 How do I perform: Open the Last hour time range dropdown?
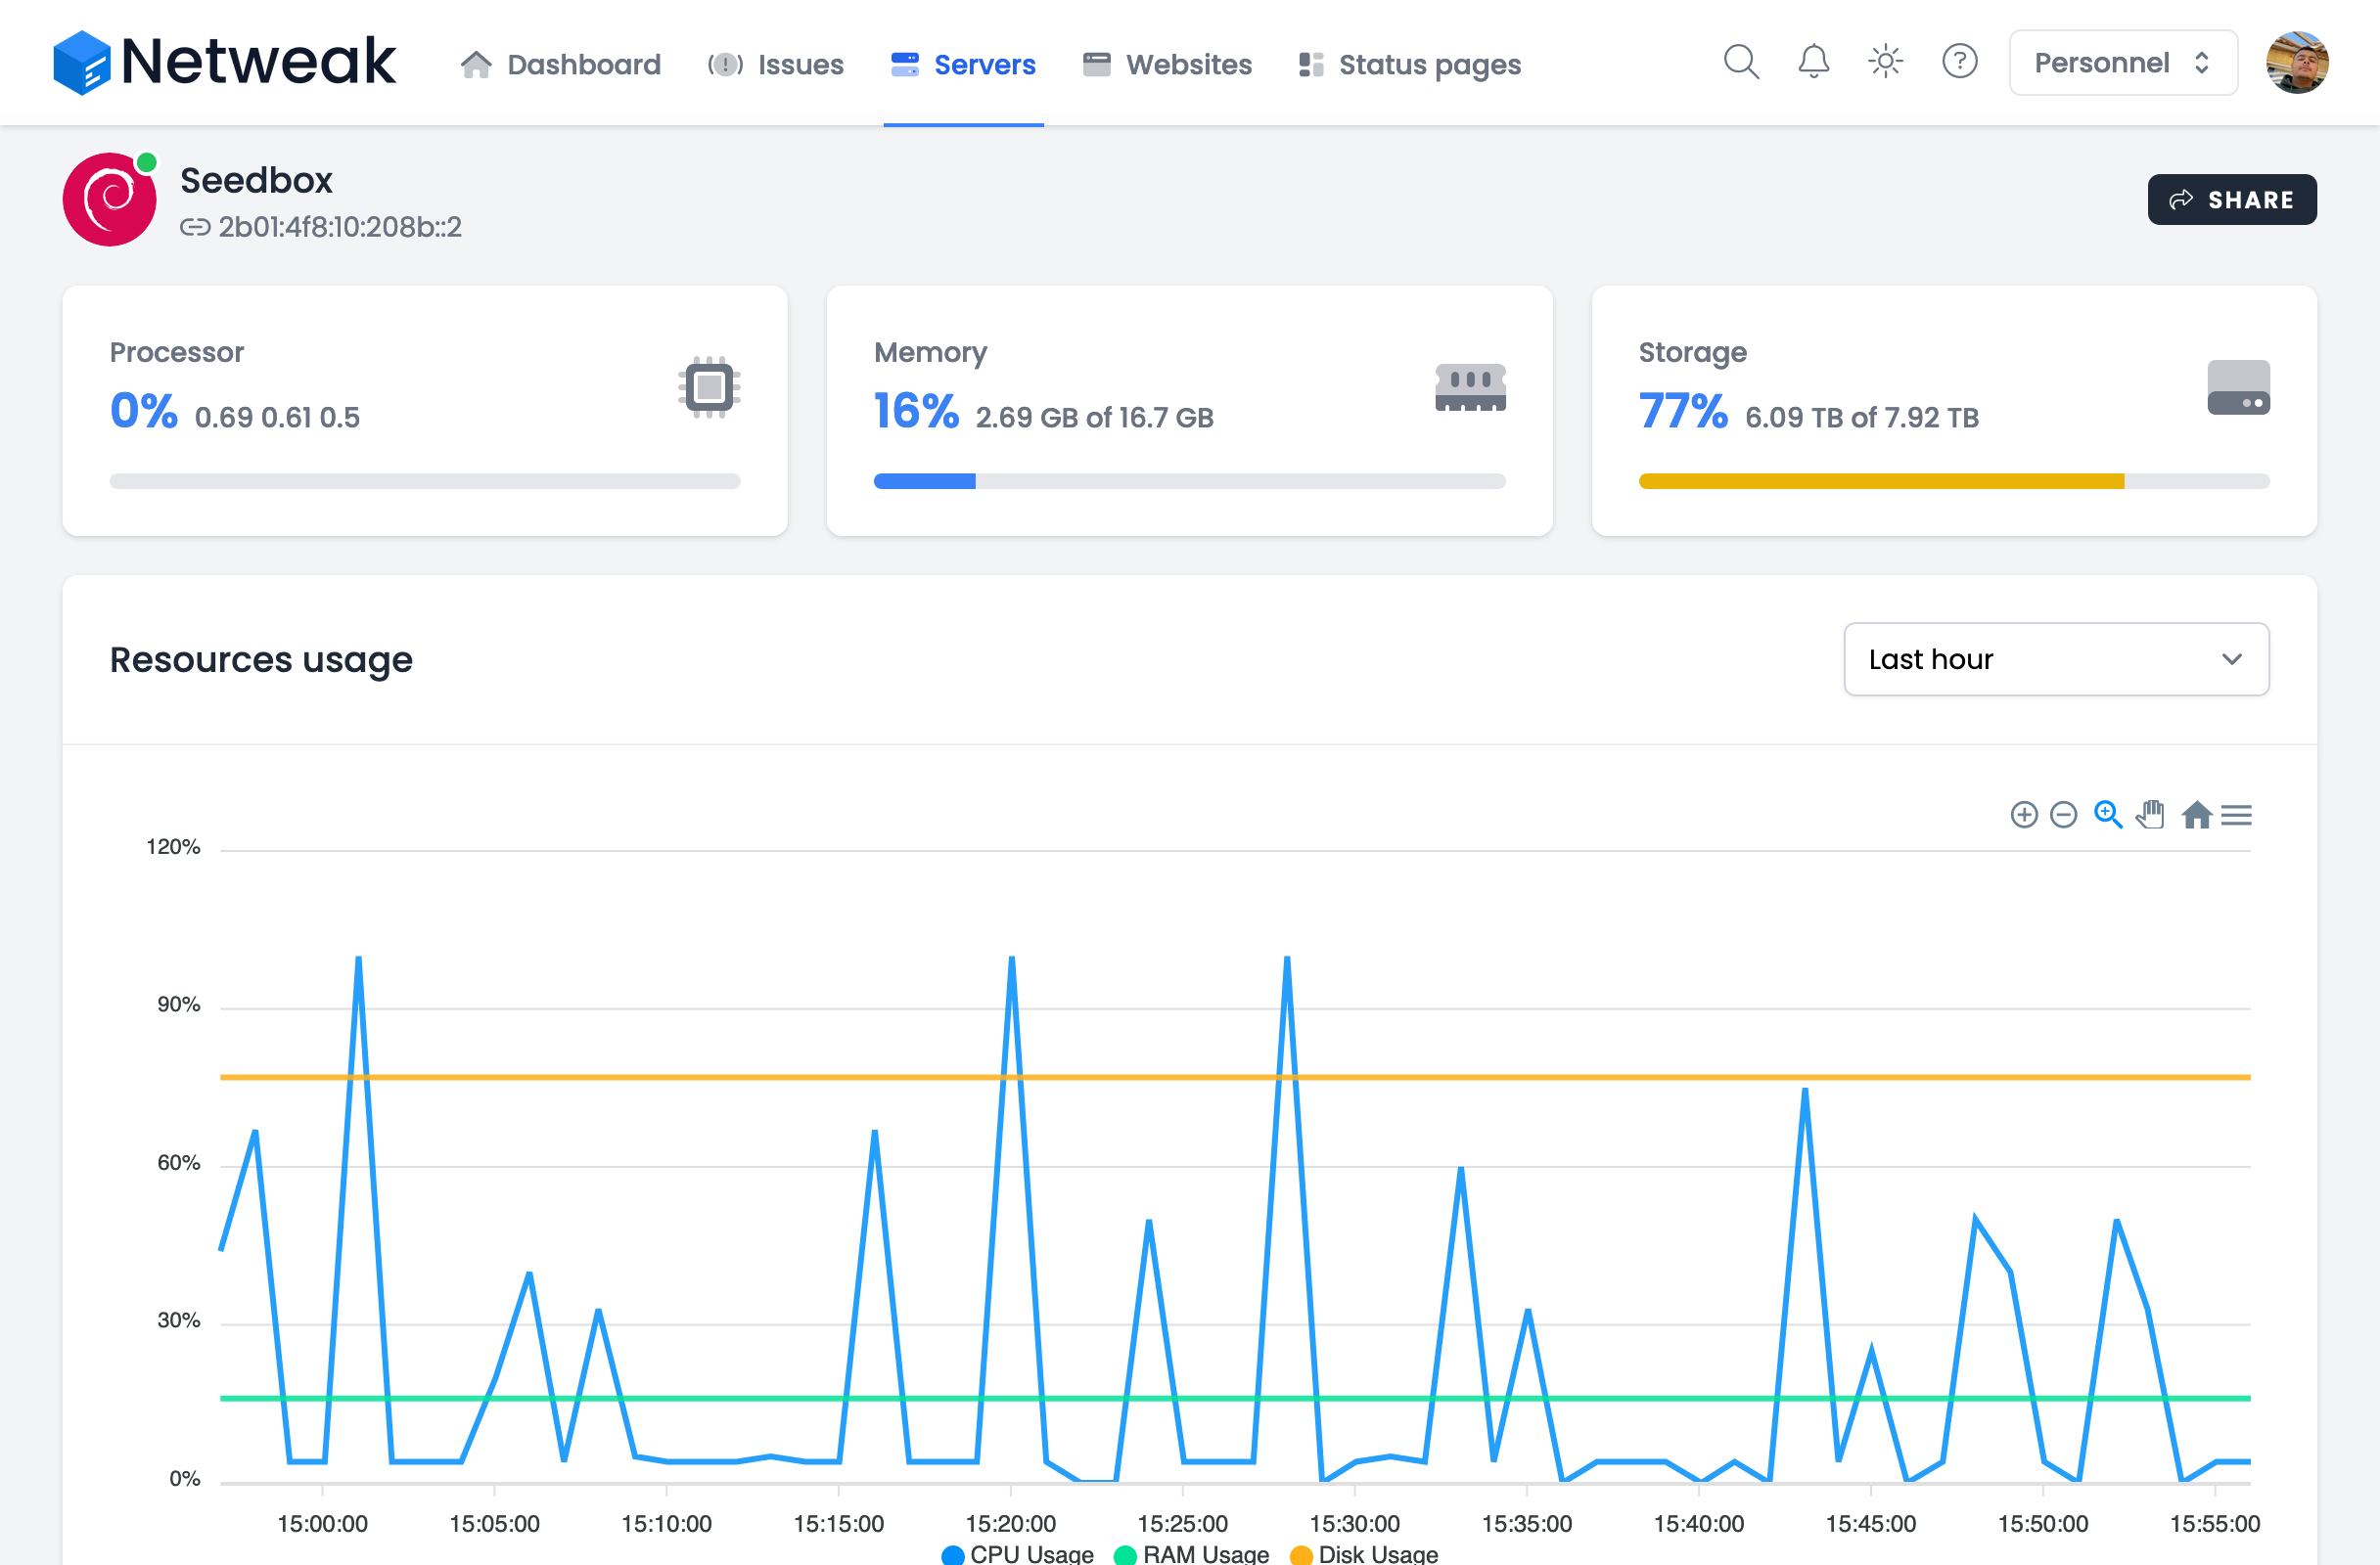point(2056,658)
